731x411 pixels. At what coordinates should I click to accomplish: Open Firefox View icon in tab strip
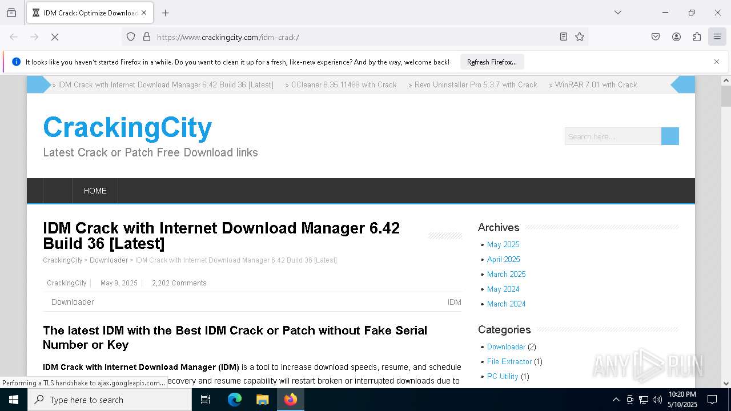(11, 13)
